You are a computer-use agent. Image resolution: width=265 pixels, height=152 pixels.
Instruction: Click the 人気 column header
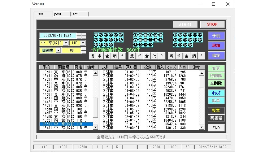183,67
